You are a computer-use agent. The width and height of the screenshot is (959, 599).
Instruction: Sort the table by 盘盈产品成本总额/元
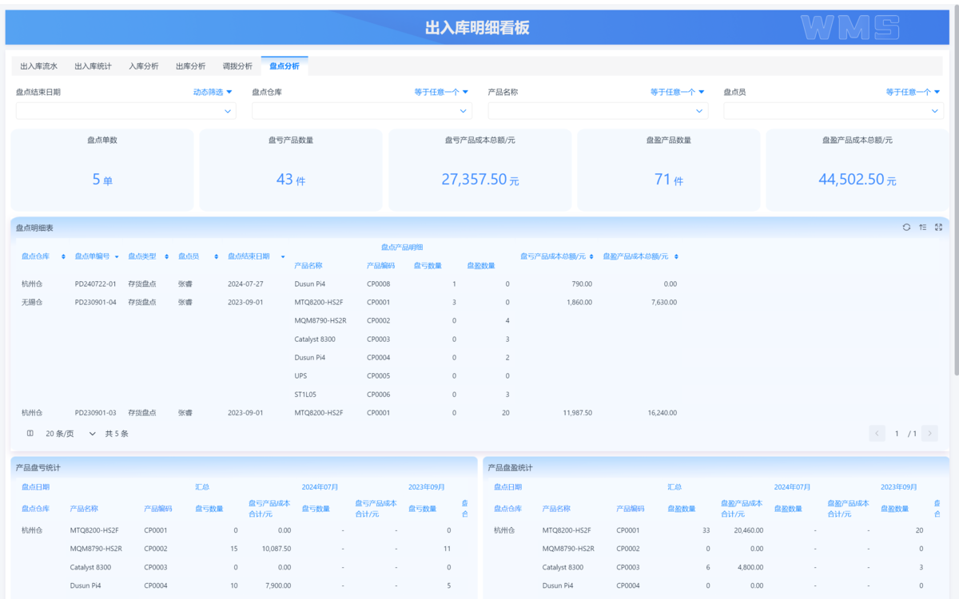[x=675, y=256]
